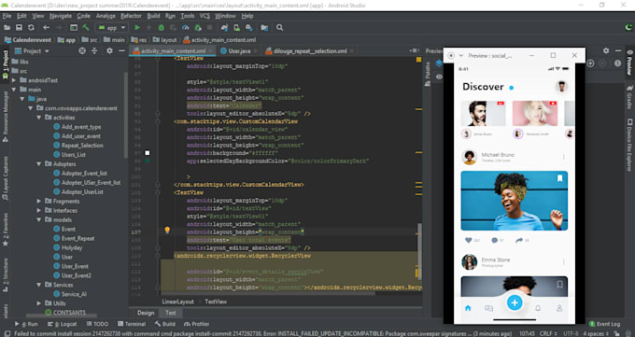Tap the blue plus button in the app preview
This screenshot has width=635, height=337.
[x=515, y=302]
